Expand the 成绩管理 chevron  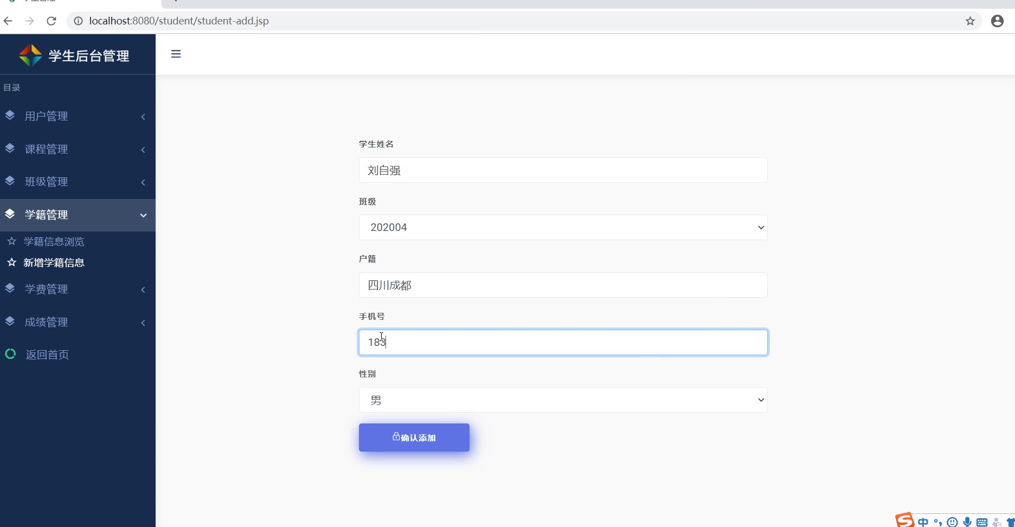pyautogui.click(x=143, y=323)
